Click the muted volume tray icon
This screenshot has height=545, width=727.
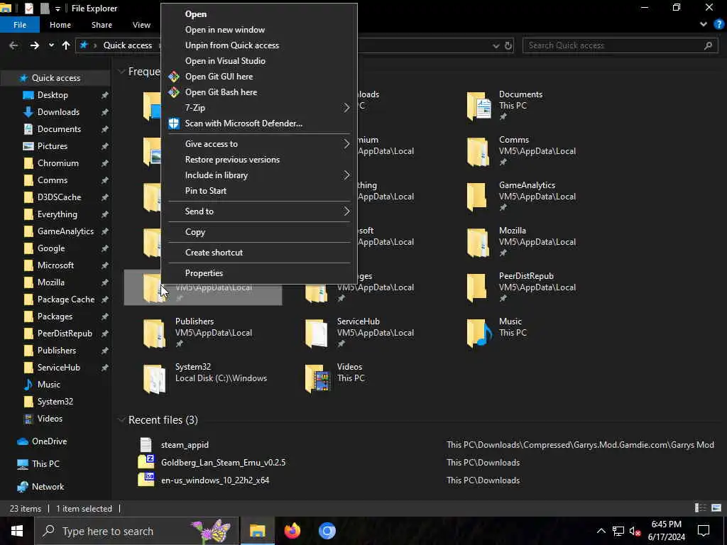click(635, 531)
